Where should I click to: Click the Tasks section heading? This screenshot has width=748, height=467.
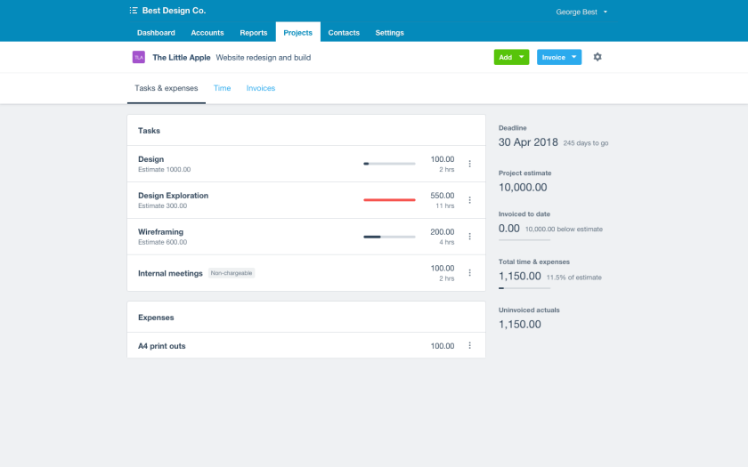[149, 131]
